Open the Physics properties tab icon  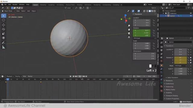162,76
